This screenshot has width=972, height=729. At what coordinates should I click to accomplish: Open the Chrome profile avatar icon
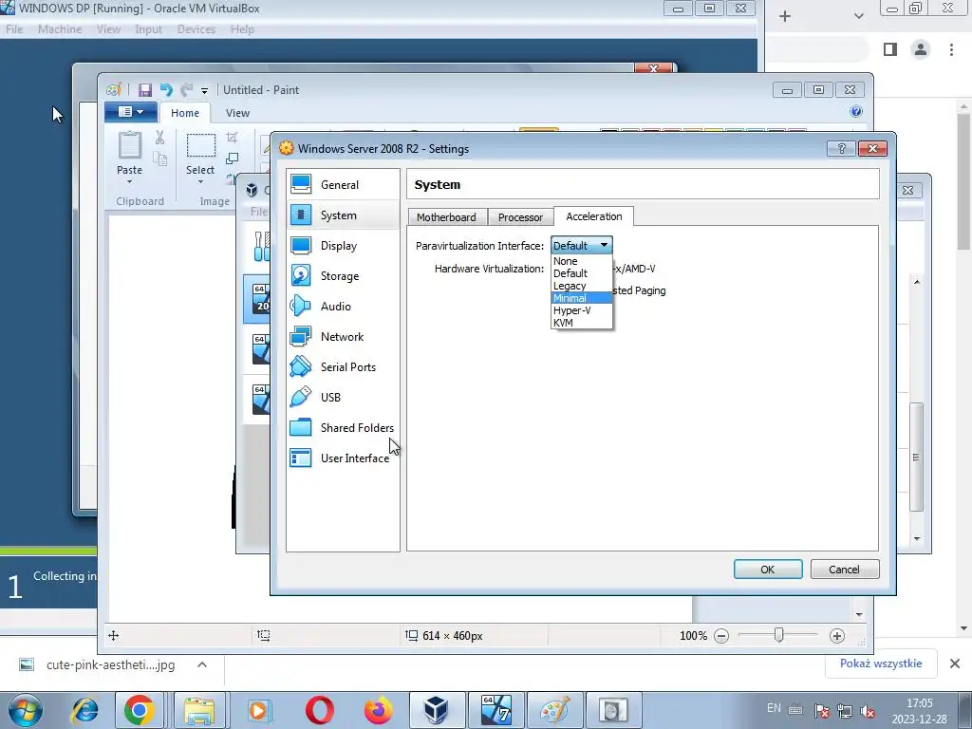(921, 49)
